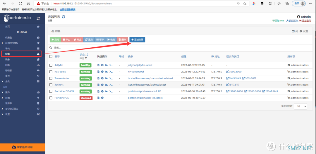Open stats chart icon for Transmission
Image resolution: width=316 pixels, height=154 pixels.
pos(107,78)
